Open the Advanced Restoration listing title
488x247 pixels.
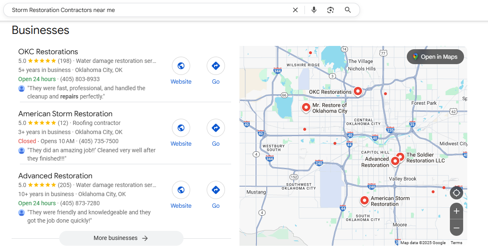click(55, 176)
